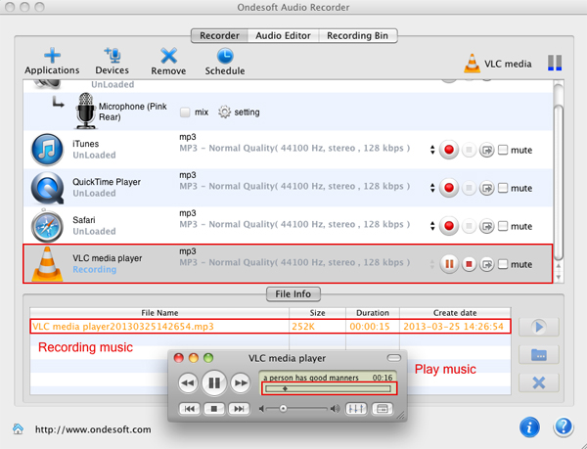Open the www.ondesoft.com link

point(93,429)
